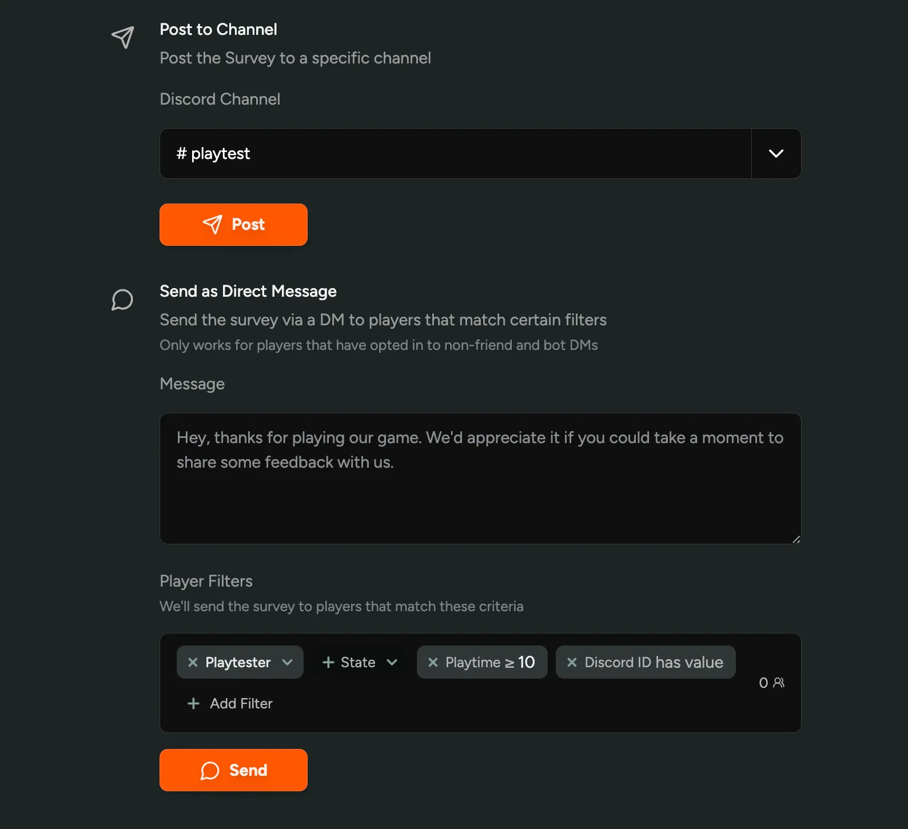The width and height of the screenshot is (908, 829).
Task: Click the Playtester filter label
Action: (x=238, y=662)
